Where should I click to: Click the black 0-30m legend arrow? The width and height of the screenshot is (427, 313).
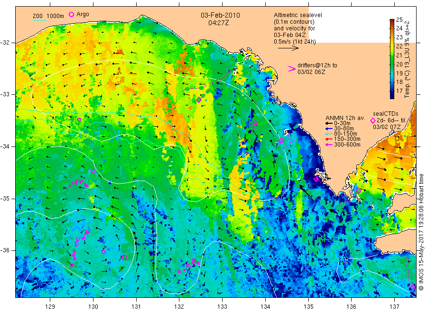pos(329,123)
